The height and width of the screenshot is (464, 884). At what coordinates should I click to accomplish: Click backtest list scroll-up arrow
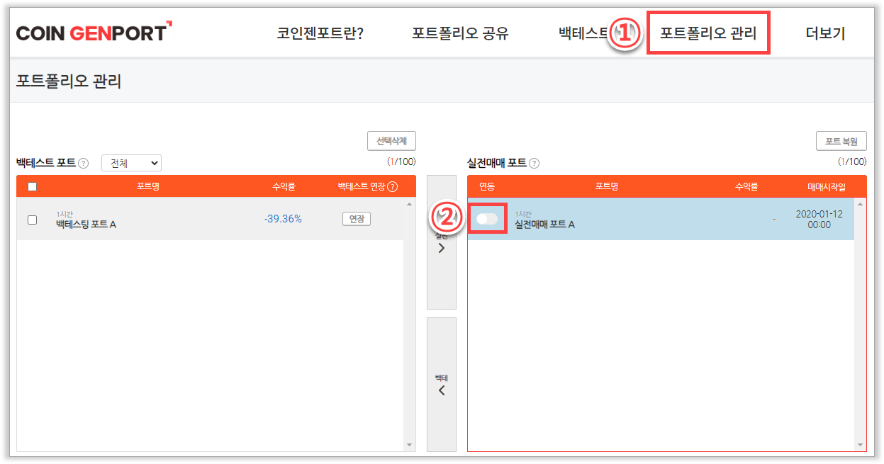click(409, 205)
